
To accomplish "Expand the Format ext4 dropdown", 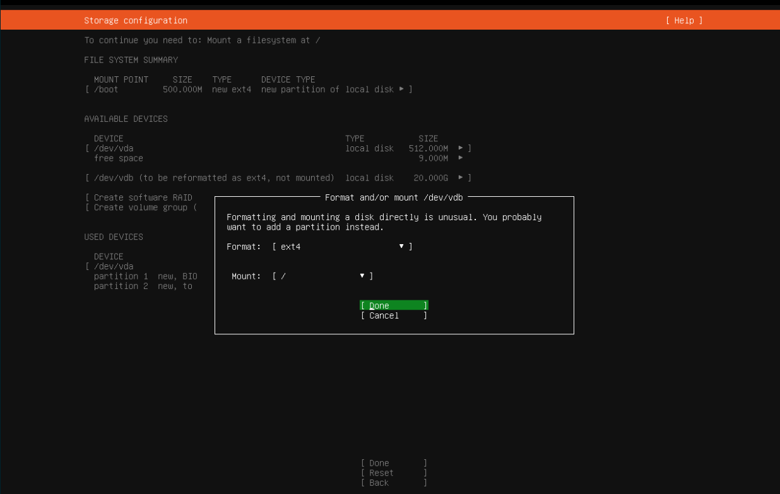I will [401, 247].
